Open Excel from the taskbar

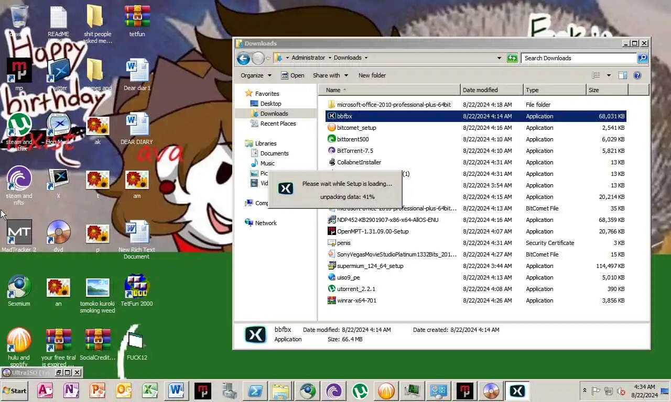[150, 390]
